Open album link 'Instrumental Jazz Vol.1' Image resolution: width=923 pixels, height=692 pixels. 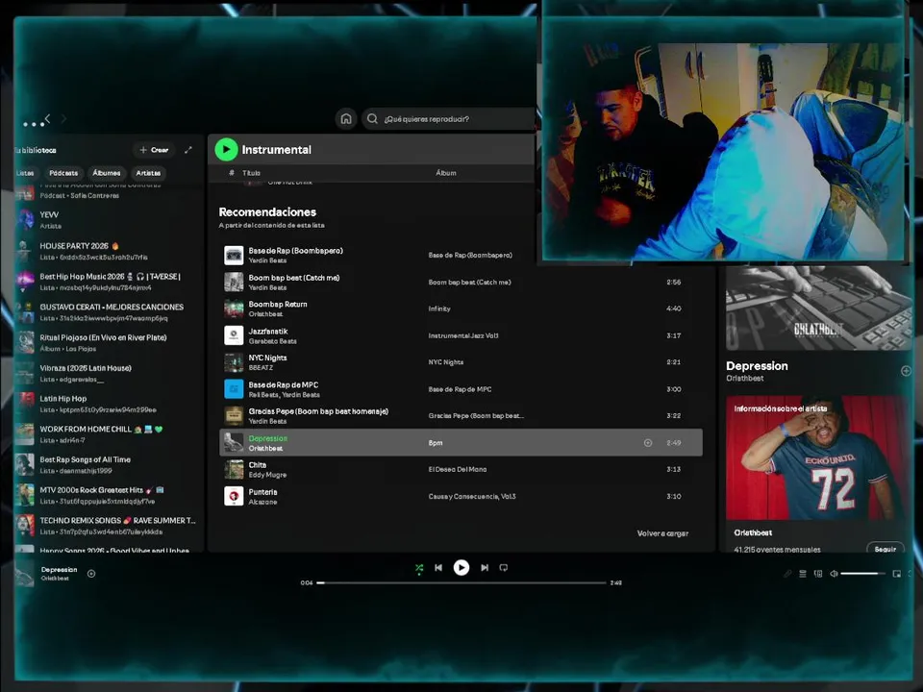click(x=463, y=335)
